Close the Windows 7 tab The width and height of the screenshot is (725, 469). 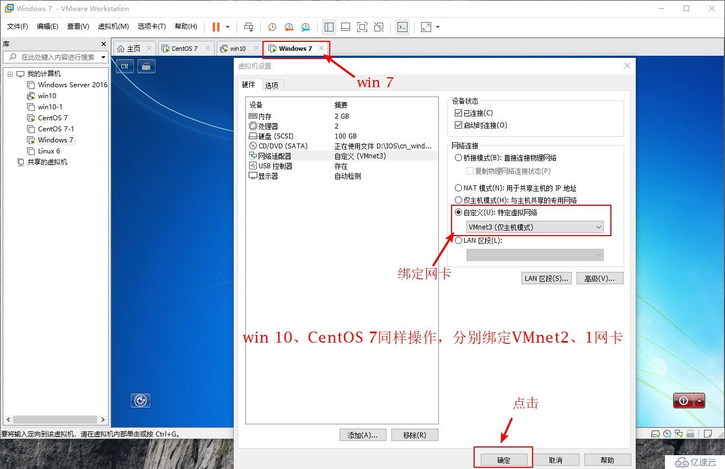(321, 49)
